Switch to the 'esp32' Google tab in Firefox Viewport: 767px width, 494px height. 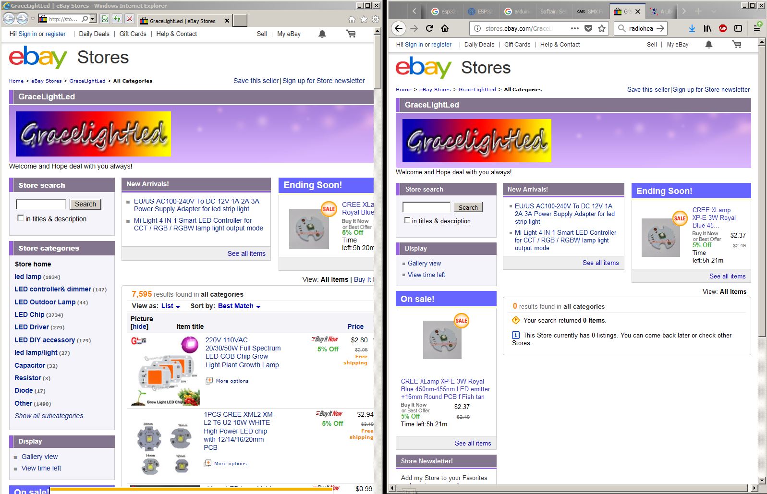pyautogui.click(x=444, y=12)
